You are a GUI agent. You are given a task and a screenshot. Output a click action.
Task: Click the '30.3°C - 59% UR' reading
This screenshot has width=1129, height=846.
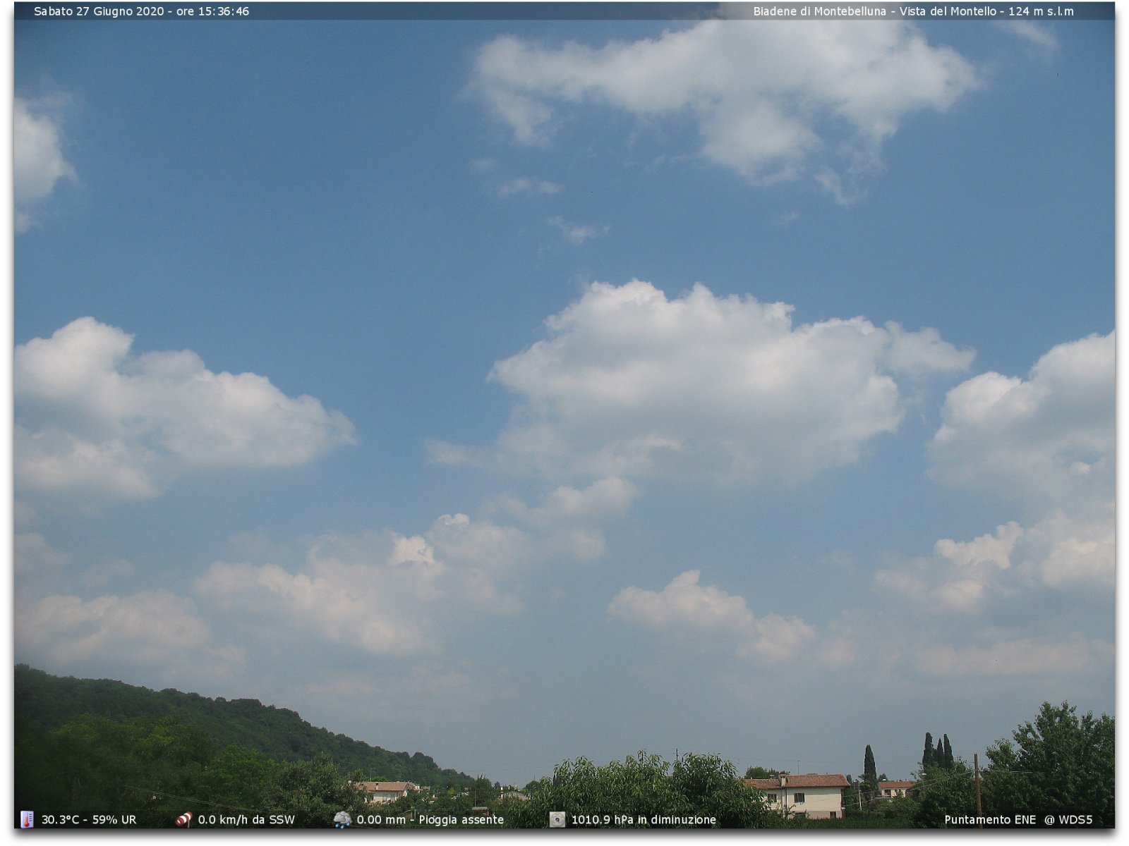[x=89, y=820]
